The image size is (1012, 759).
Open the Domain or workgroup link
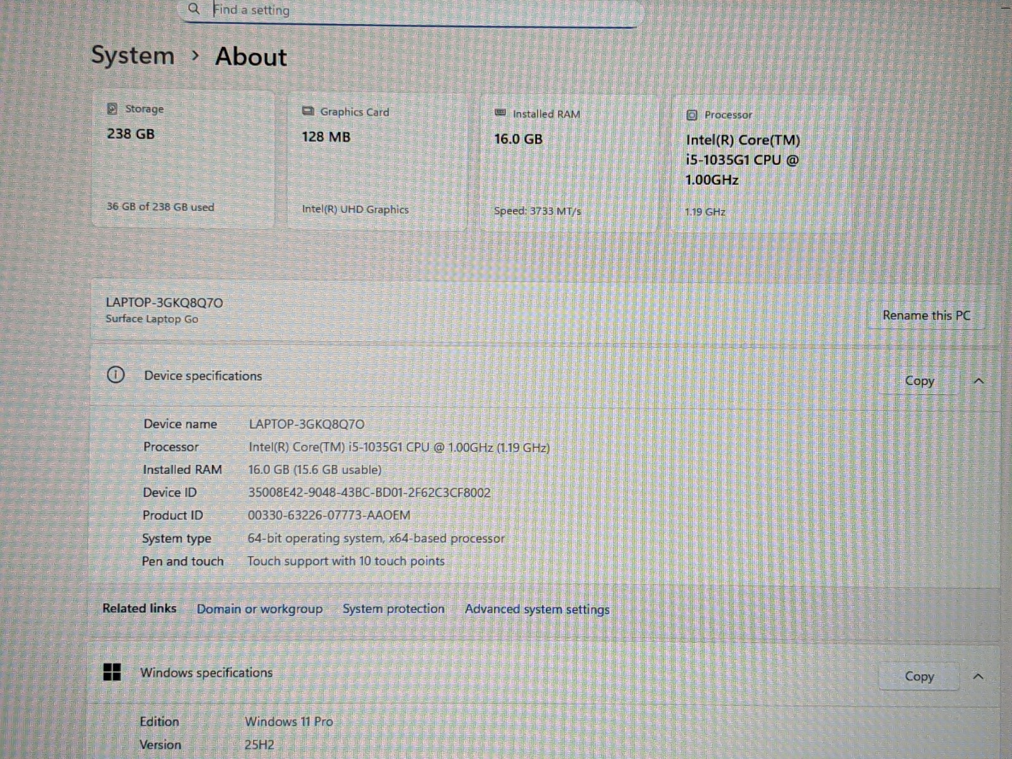(x=259, y=609)
